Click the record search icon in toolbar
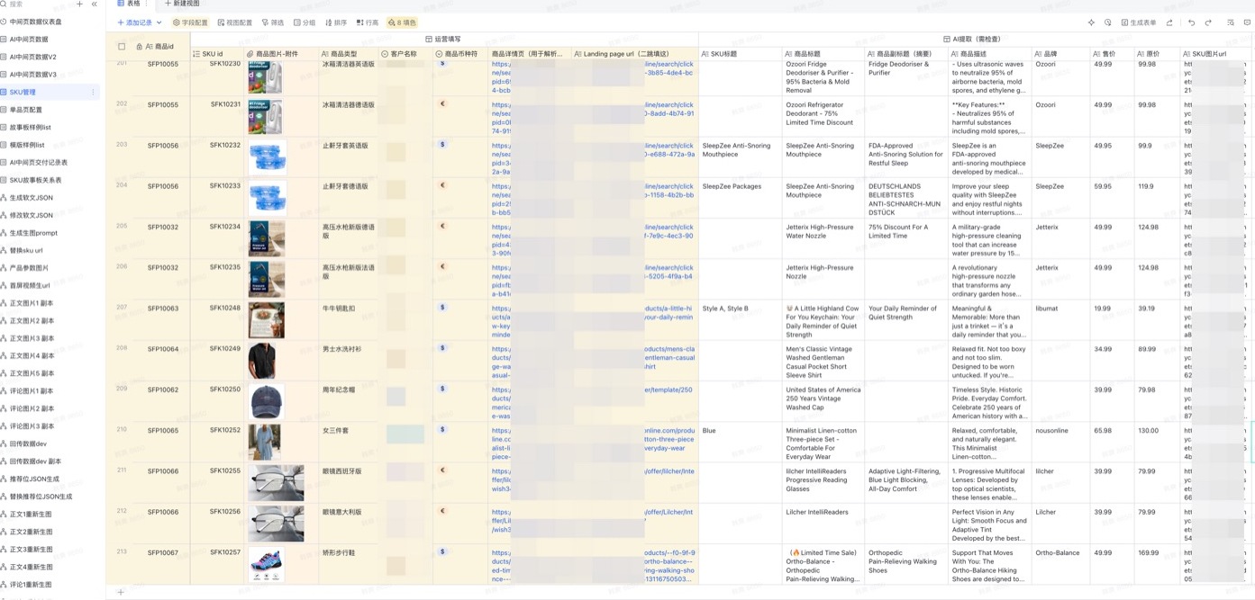This screenshot has height=600, width=1255. (1230, 22)
